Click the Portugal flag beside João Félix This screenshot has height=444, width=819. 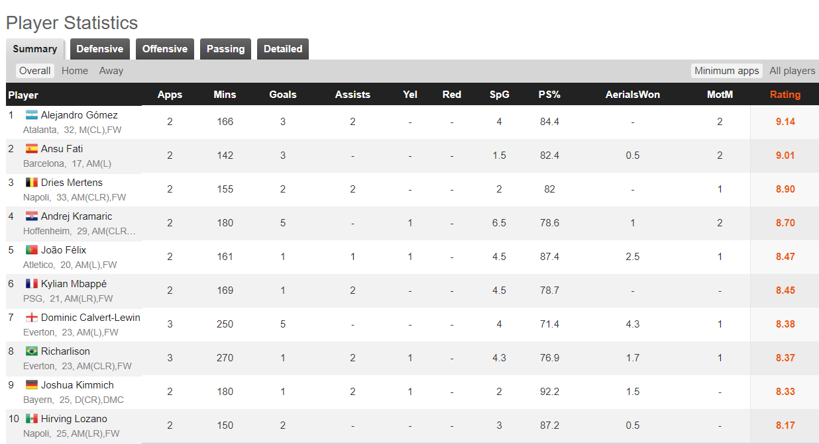click(x=32, y=250)
